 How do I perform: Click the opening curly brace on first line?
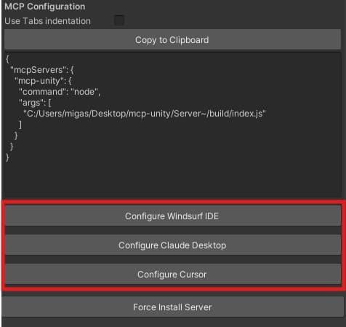click(7, 59)
